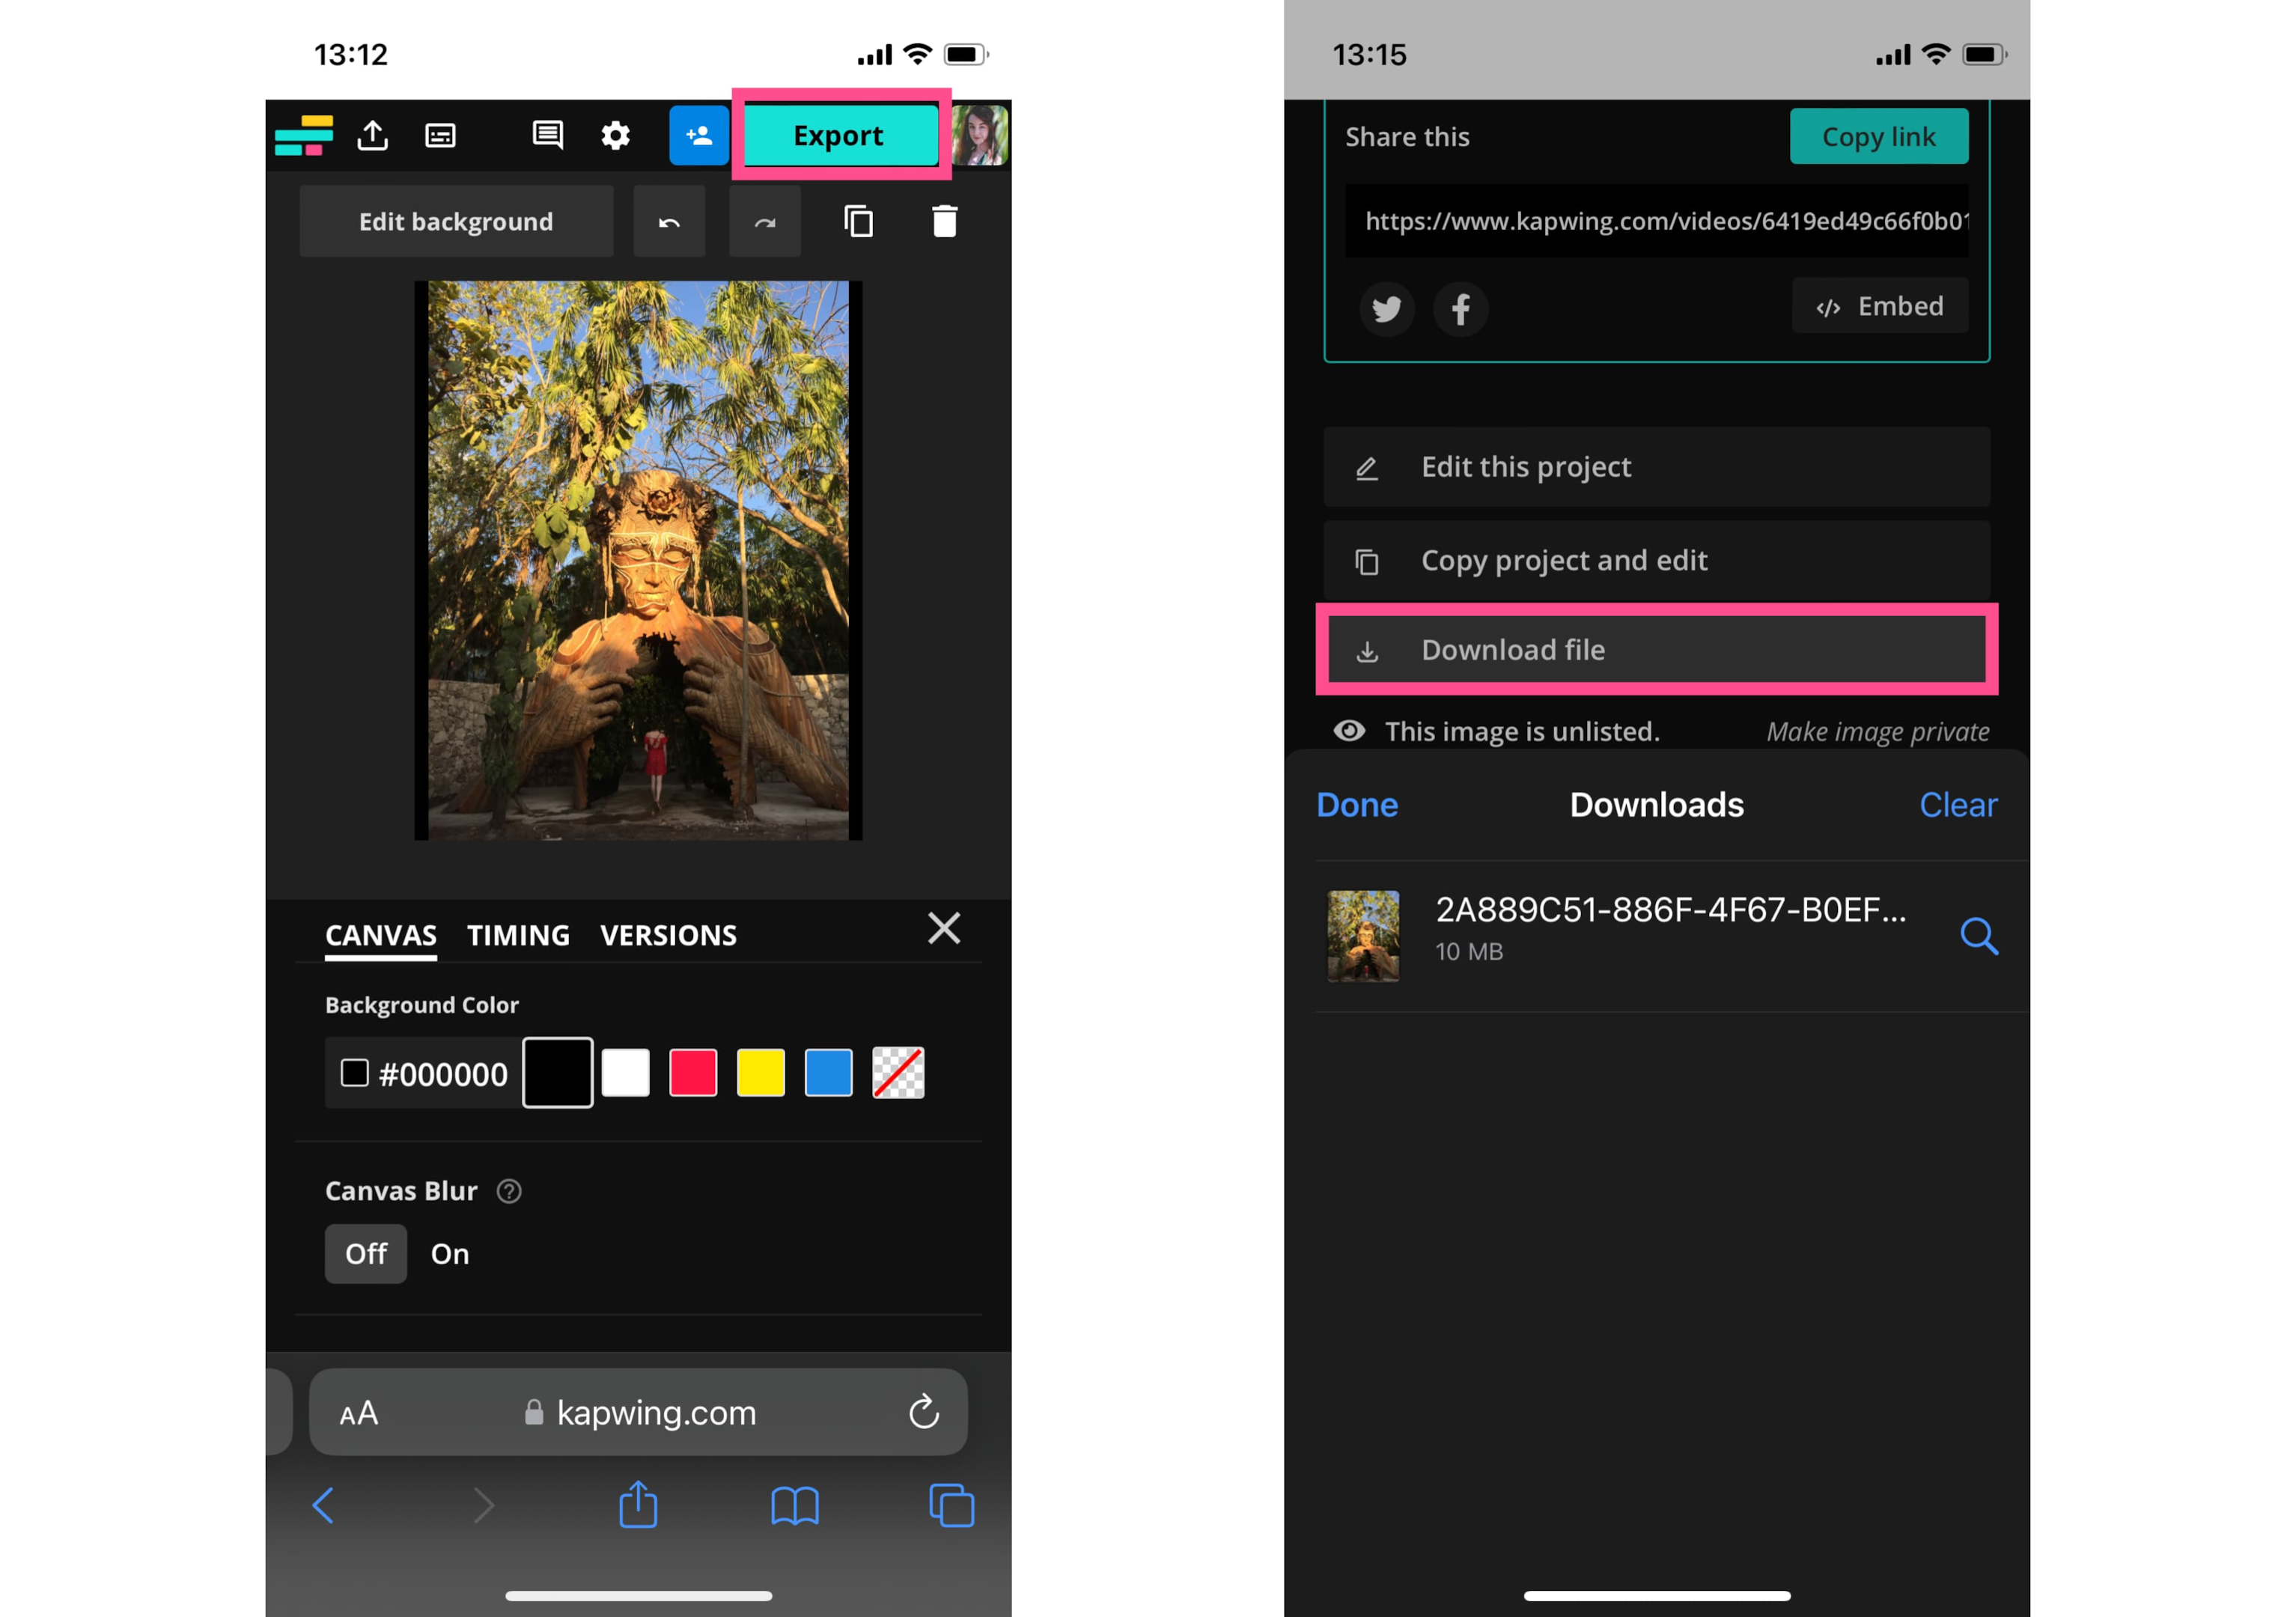Undo the last action
Image resolution: width=2296 pixels, height=1617 pixels.
tap(669, 221)
